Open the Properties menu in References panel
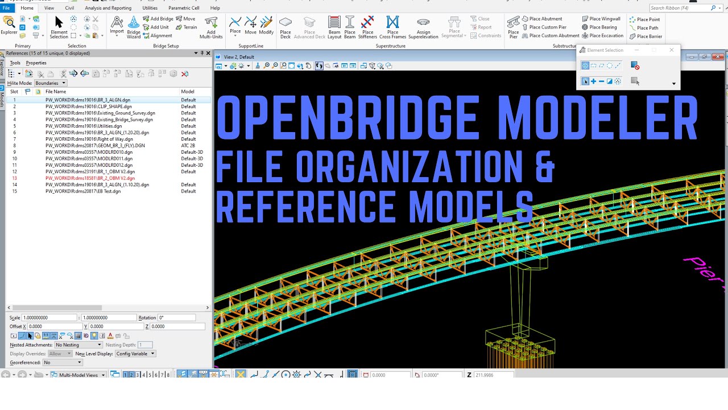The image size is (728, 410). 36,63
